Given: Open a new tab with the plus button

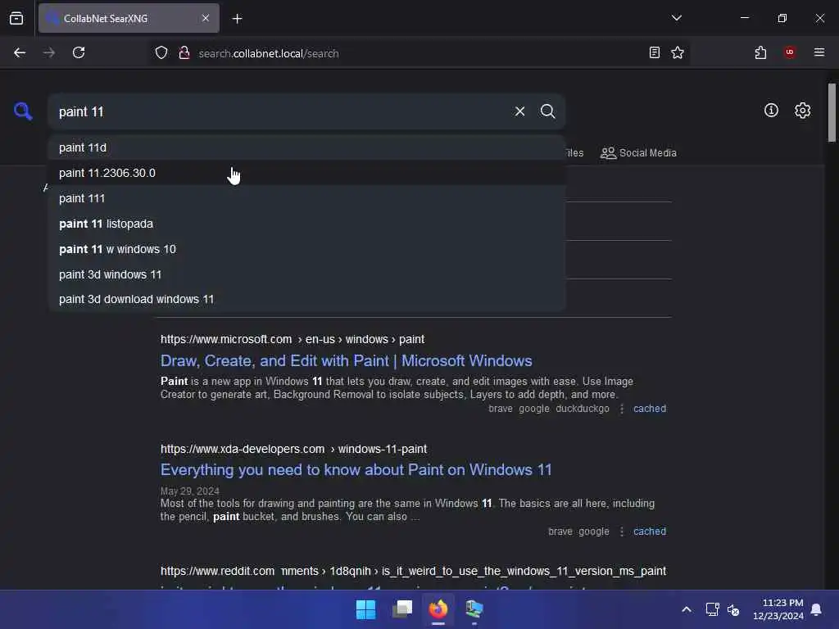Looking at the screenshot, I should tap(237, 19).
